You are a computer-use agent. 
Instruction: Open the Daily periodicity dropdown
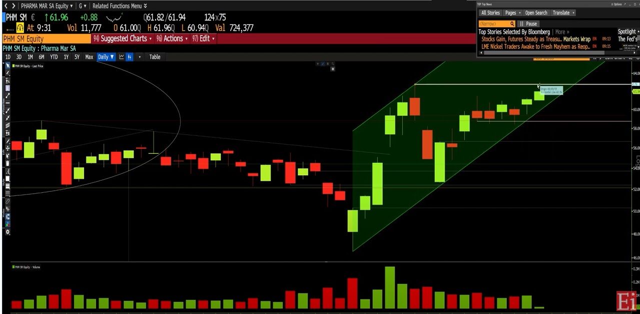click(106, 57)
